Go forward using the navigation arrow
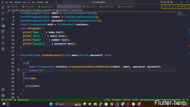This screenshot has width=190, height=107. [60, 2]
